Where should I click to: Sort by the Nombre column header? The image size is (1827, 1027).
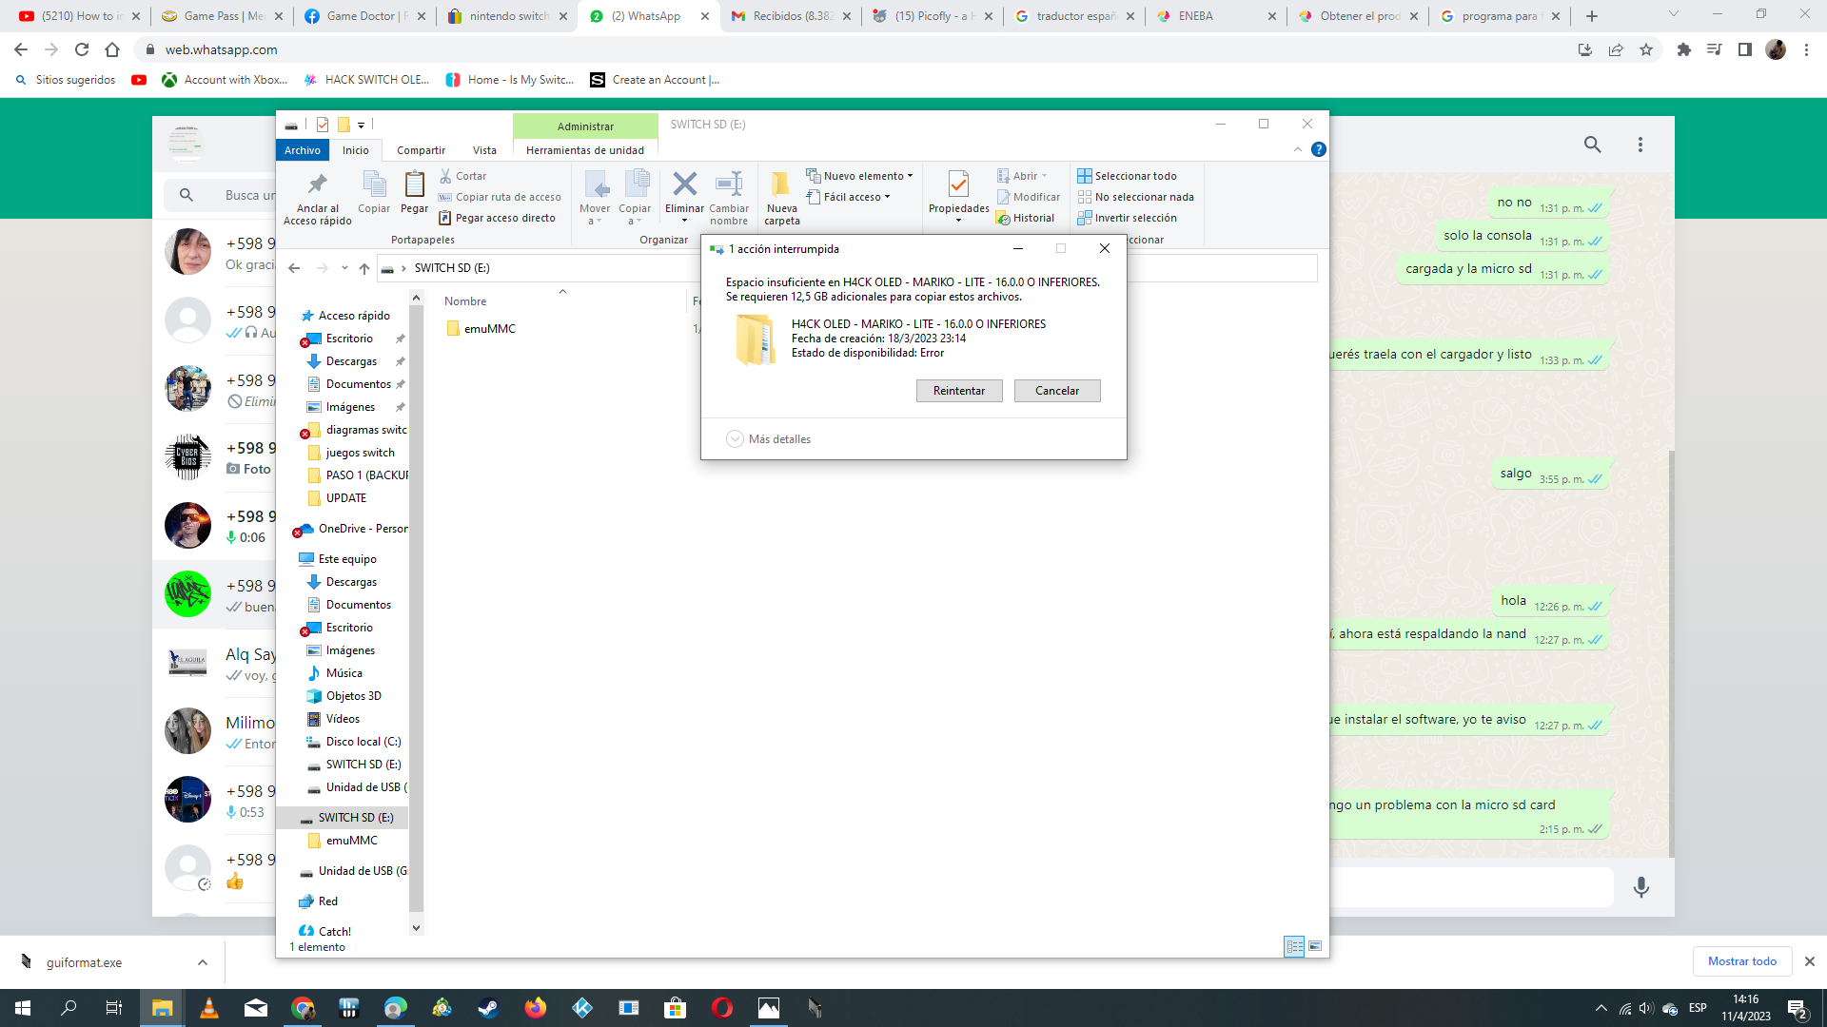point(465,301)
